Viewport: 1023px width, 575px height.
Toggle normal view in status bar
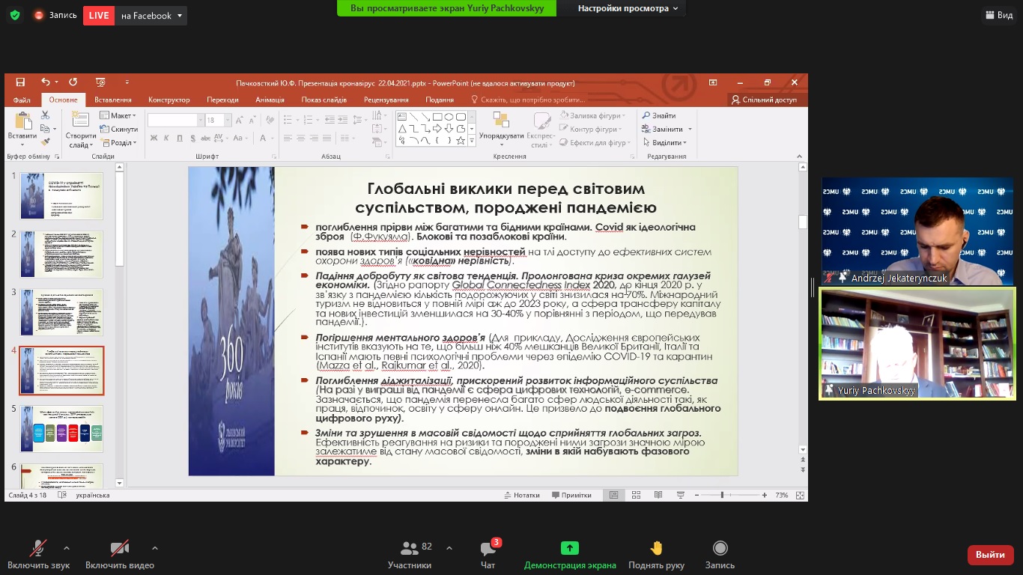[614, 495]
